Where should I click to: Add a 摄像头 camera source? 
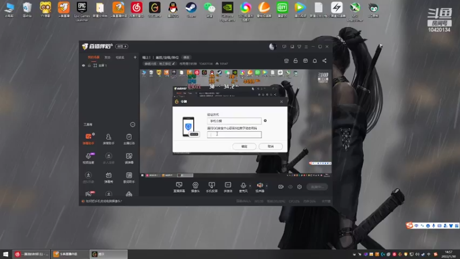pyautogui.click(x=195, y=186)
